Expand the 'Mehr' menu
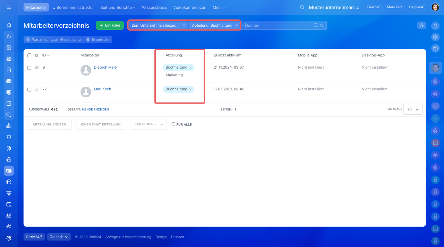This screenshot has width=444, height=247. [x=219, y=7]
